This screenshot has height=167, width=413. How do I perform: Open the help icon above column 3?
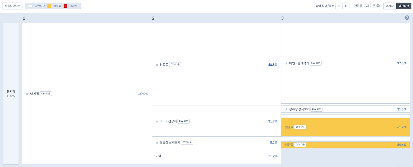point(407,18)
